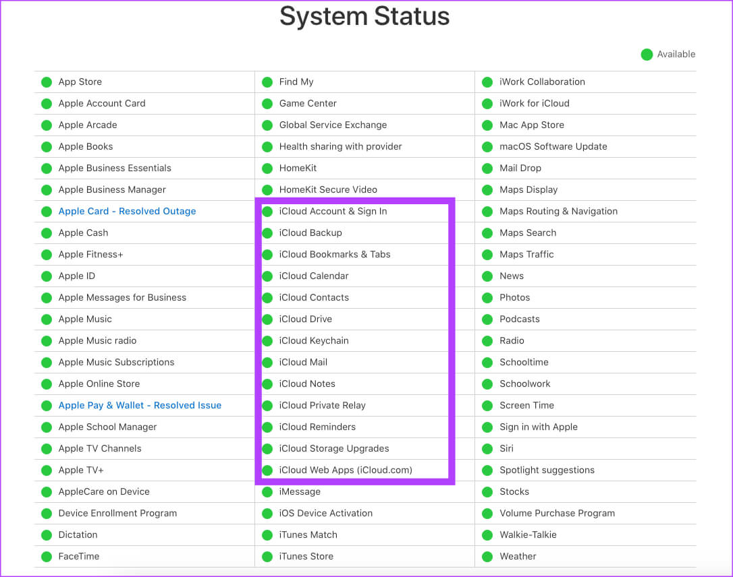The width and height of the screenshot is (733, 577).
Task: Click the Maps Routing & Navigation entry
Action: point(558,212)
